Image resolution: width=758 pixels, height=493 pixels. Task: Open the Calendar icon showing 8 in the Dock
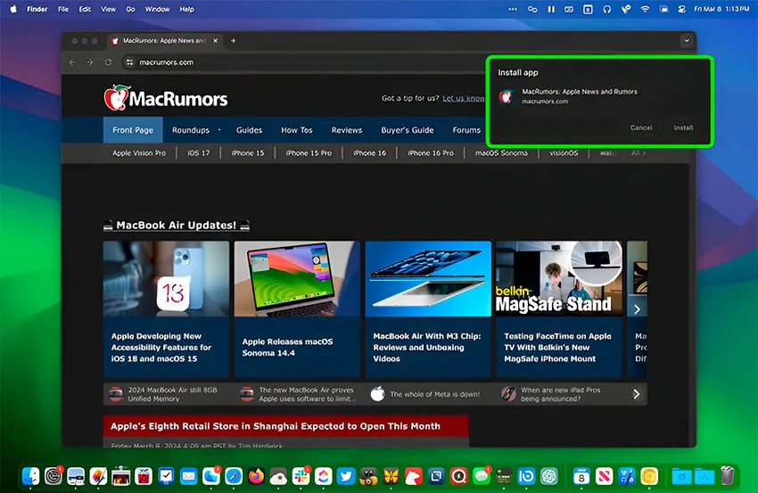click(x=581, y=476)
